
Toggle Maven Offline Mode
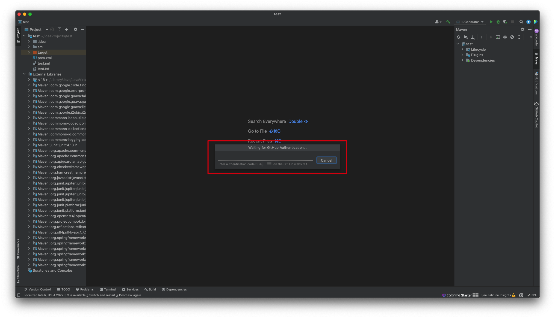click(505, 37)
